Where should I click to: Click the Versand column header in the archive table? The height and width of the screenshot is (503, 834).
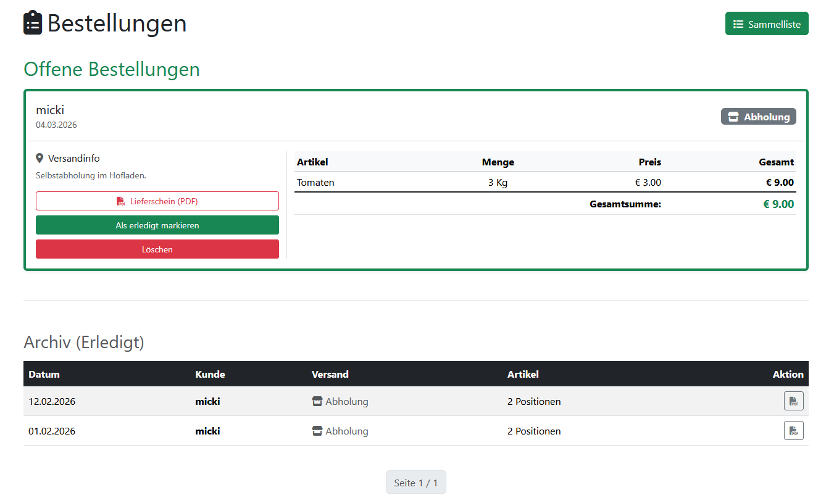(330, 374)
